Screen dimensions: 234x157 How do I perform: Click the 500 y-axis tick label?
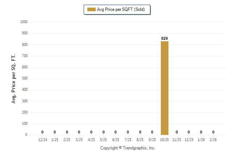[25, 78]
